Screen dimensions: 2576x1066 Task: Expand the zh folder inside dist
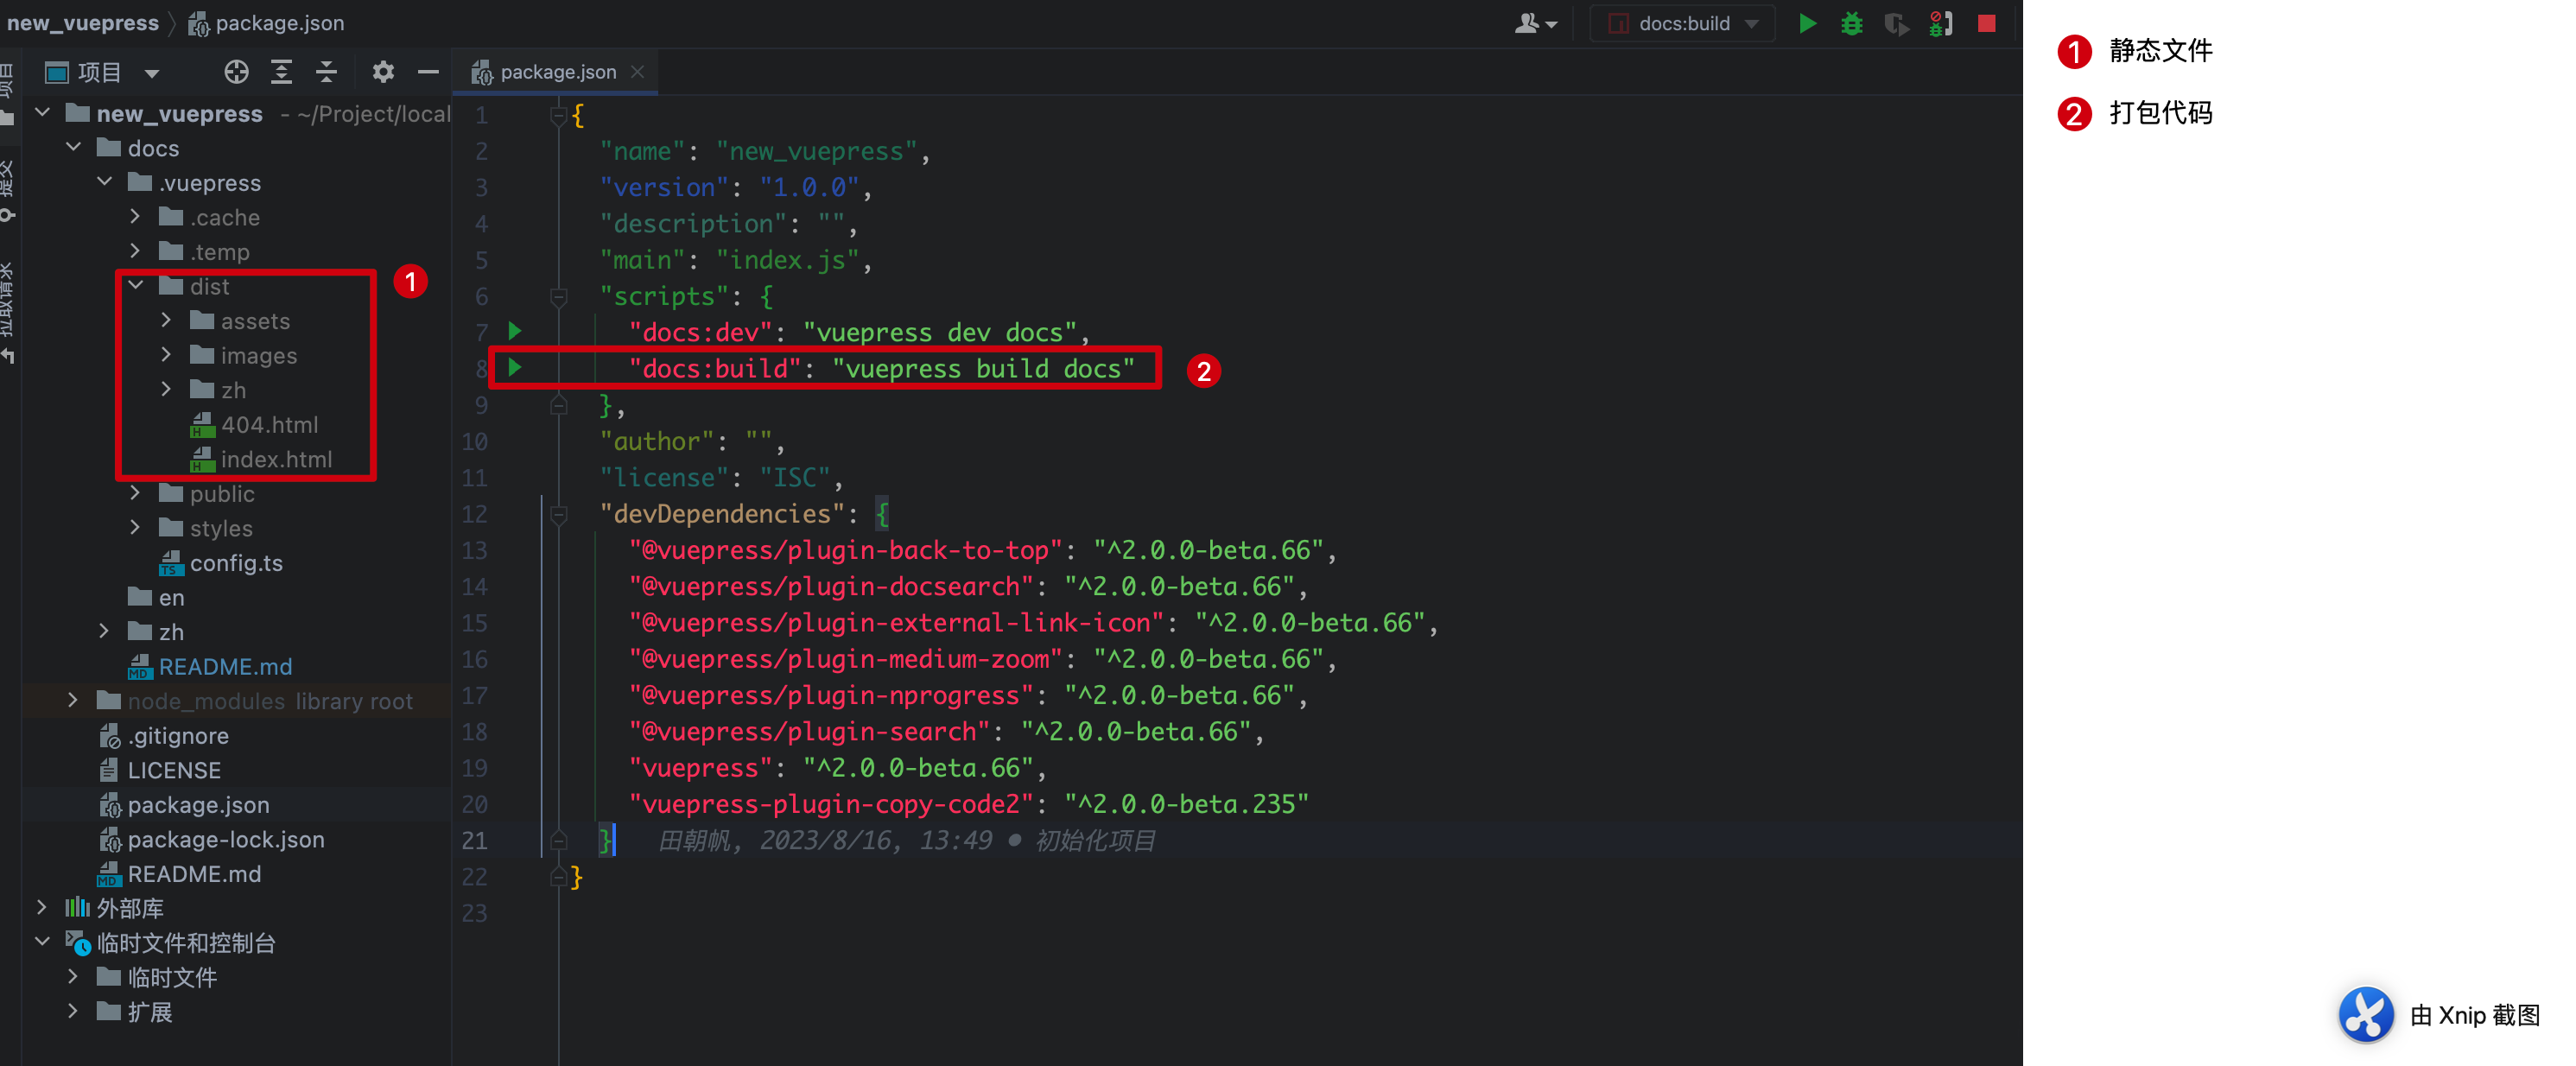[166, 390]
